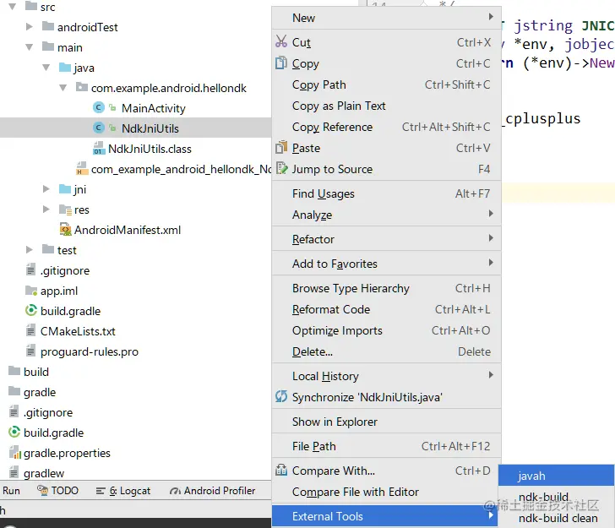Image resolution: width=615 pixels, height=528 pixels.
Task: Select the androidTest folder label
Action: [88, 27]
